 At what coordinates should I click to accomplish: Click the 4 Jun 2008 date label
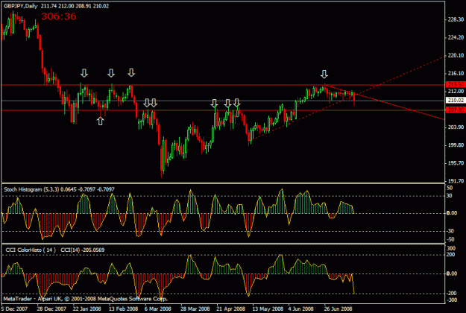tap(300, 309)
